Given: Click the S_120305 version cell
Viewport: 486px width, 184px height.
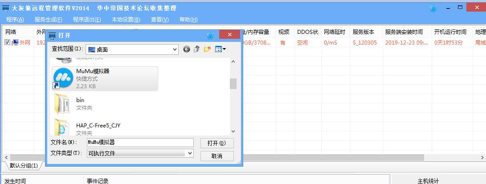Looking at the screenshot, I should [365, 43].
